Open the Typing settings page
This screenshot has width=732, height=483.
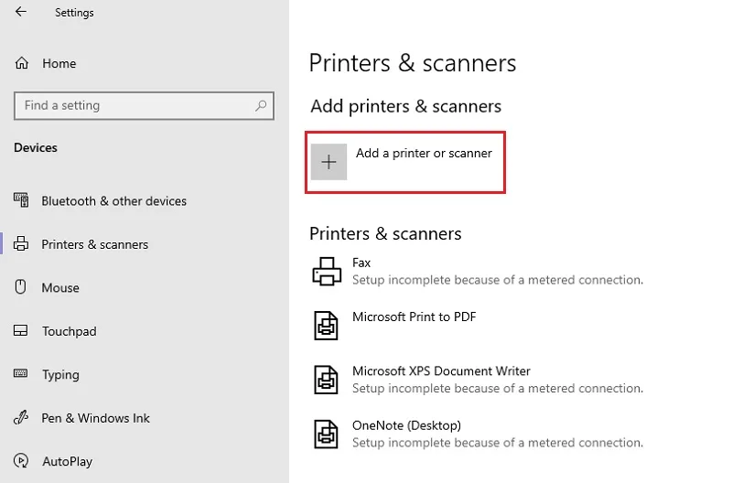pos(60,375)
